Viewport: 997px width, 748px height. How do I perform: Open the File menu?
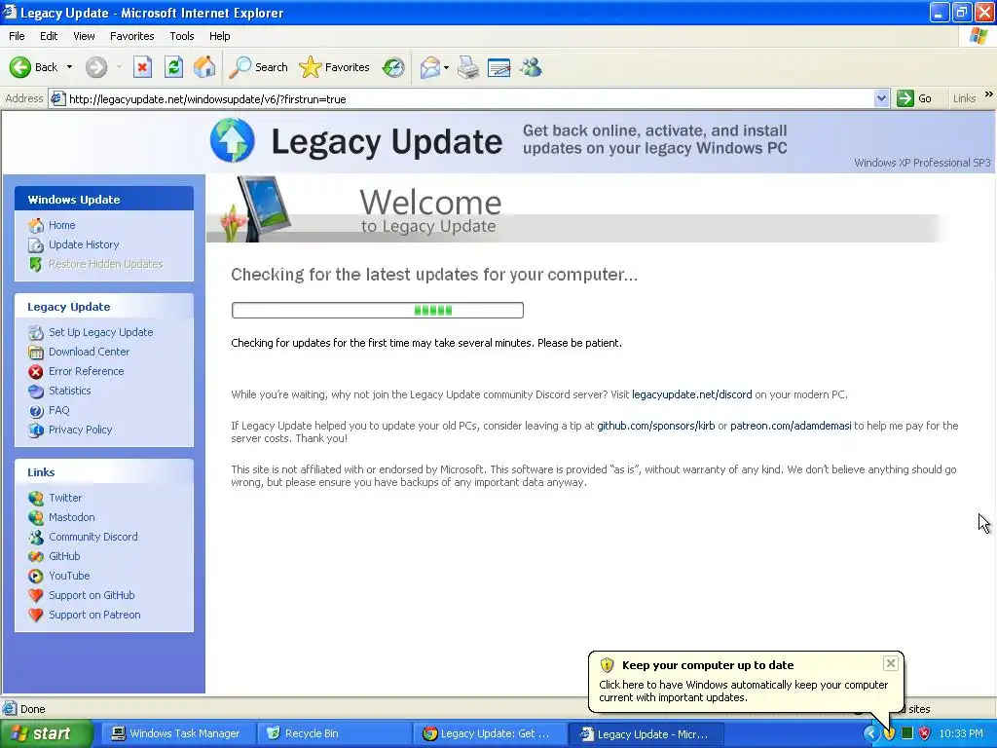point(17,36)
